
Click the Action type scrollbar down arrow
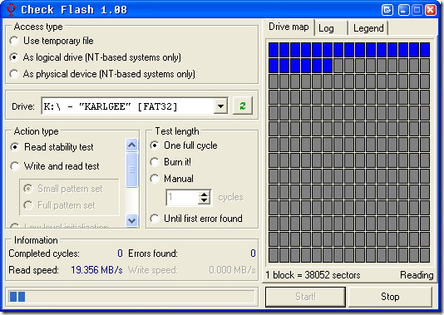coord(131,220)
